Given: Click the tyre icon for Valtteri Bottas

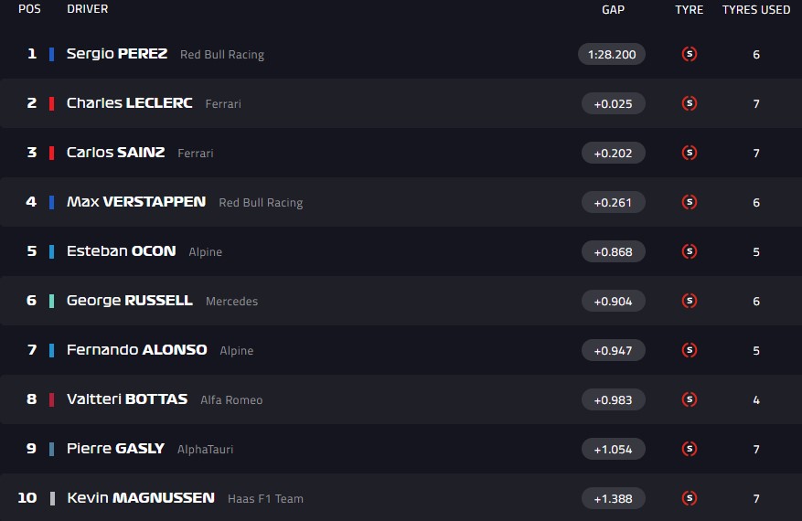Looking at the screenshot, I should (x=690, y=399).
